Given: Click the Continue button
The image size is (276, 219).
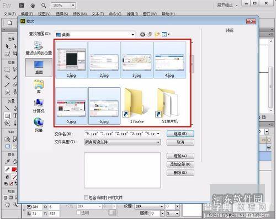Looking at the screenshot, I should pyautogui.click(x=181, y=133).
